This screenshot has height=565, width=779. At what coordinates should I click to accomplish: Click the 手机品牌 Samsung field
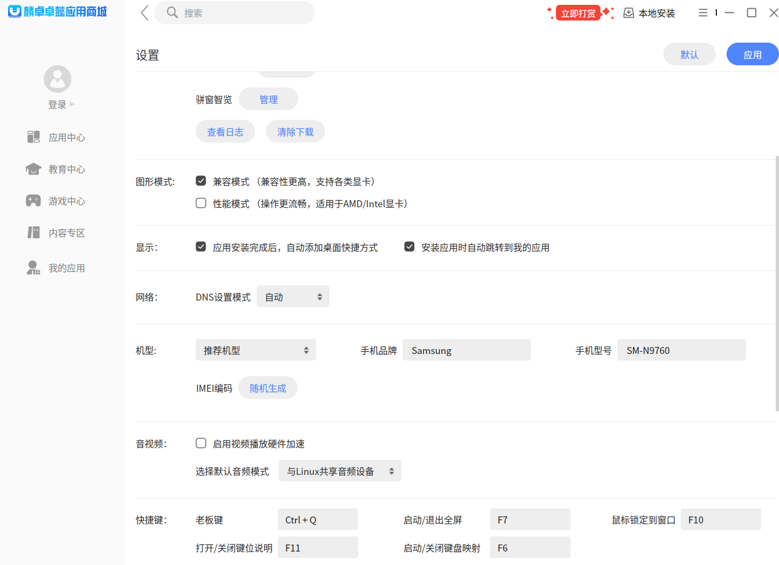467,350
